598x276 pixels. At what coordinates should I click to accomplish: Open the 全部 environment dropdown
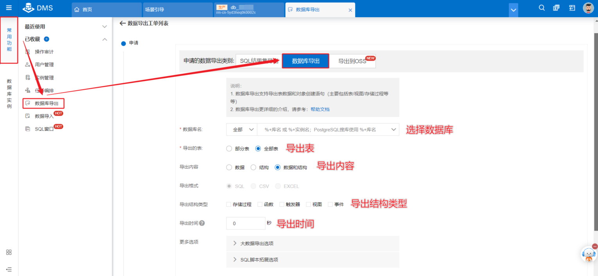pos(242,129)
